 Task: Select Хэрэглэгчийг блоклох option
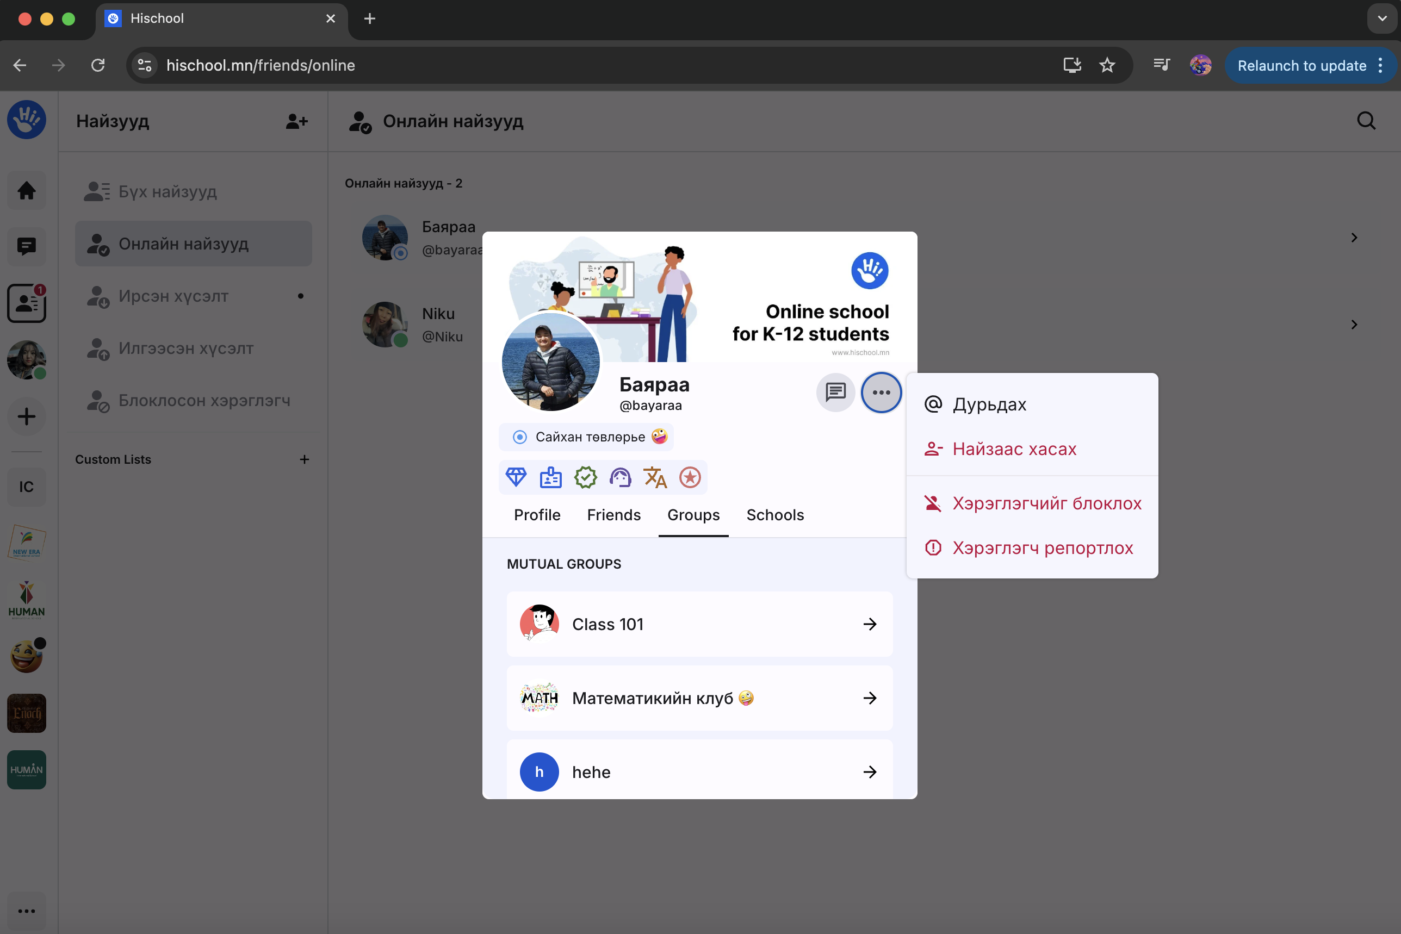(x=1046, y=503)
